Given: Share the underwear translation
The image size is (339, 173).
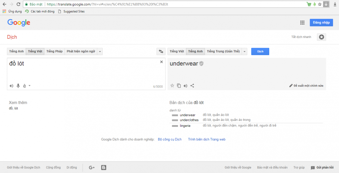Looking at the screenshot, I should point(192,86).
